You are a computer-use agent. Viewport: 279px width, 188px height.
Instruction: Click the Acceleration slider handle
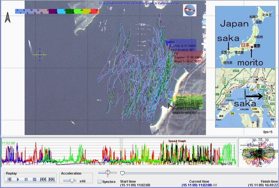[x=72, y=180]
